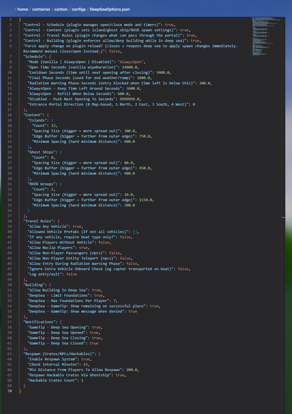The height and width of the screenshot is (414, 292).
Task: Click the DeepSeaOptions.json file name in breadcrumb
Action: pyautogui.click(x=110, y=9)
